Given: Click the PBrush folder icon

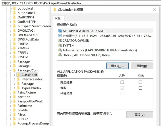Looking at the screenshot, I should coord(15,115).
